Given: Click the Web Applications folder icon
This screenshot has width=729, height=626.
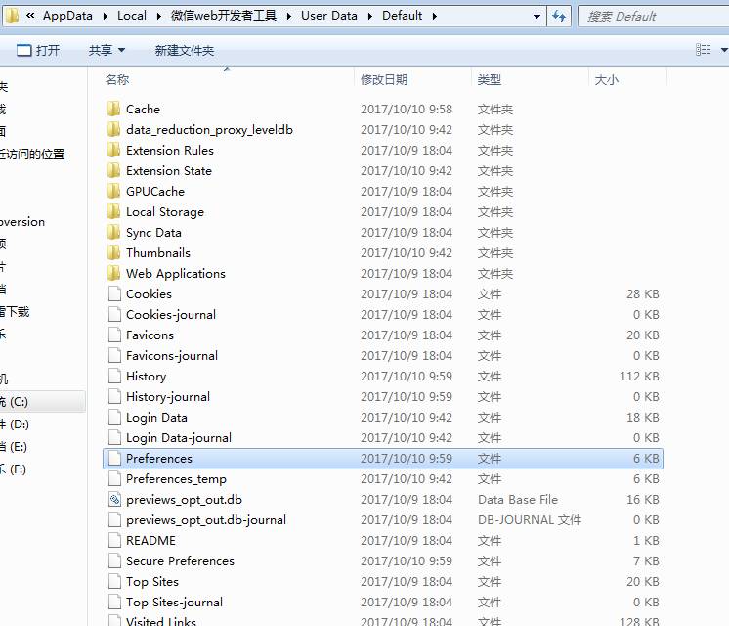Looking at the screenshot, I should point(113,273).
